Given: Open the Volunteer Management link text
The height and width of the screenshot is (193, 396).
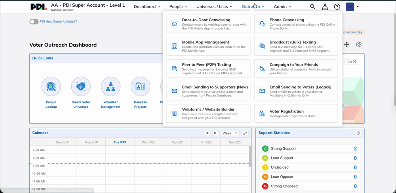Looking at the screenshot, I should click(110, 105).
